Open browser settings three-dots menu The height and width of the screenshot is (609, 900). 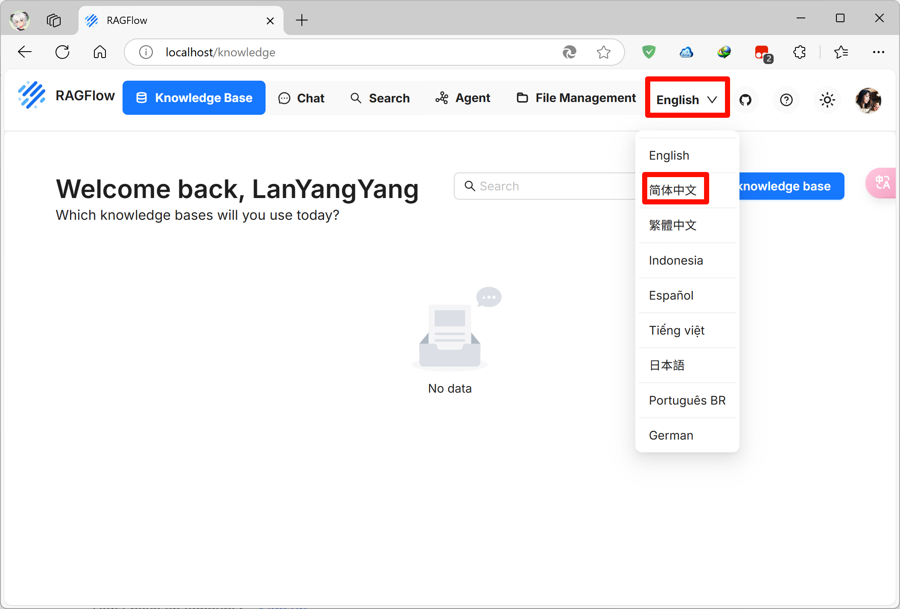878,52
